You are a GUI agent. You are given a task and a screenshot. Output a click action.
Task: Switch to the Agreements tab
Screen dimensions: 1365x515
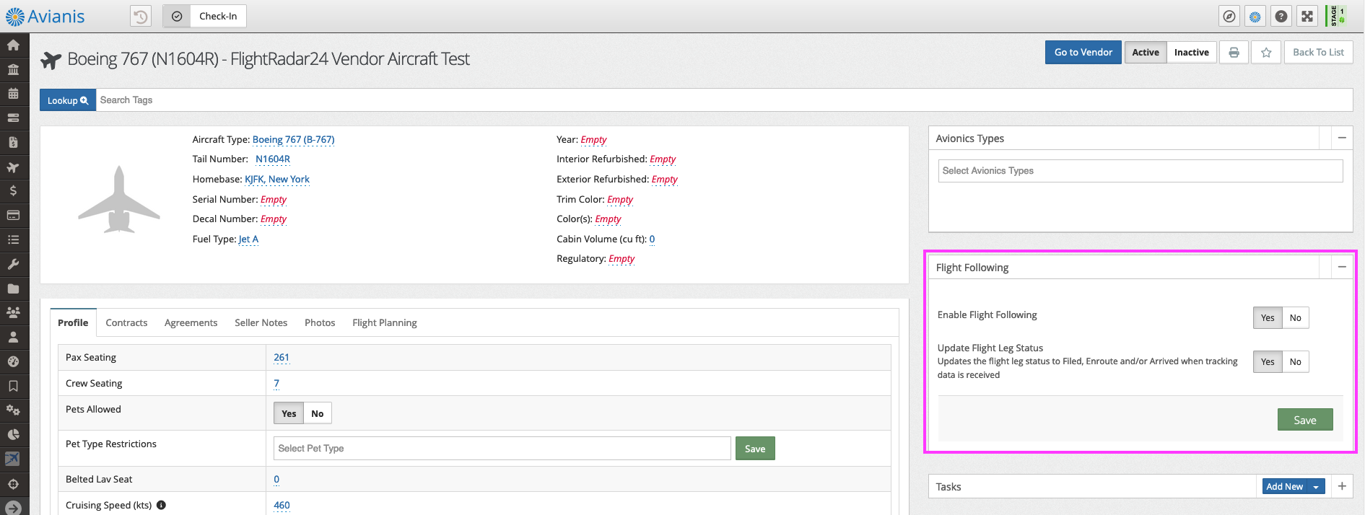click(x=191, y=322)
